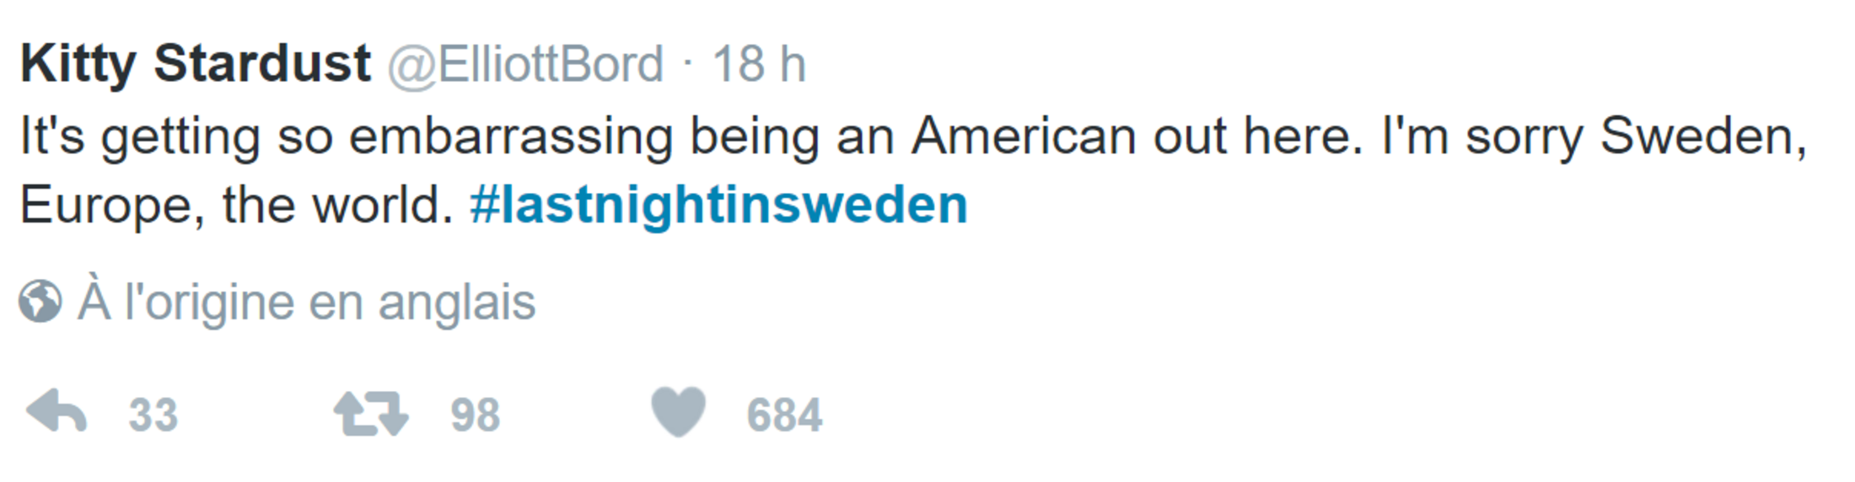Screen dimensions: 1855x482
Task: Click the word "Sweden," in the tweet
Action: 1703,136
